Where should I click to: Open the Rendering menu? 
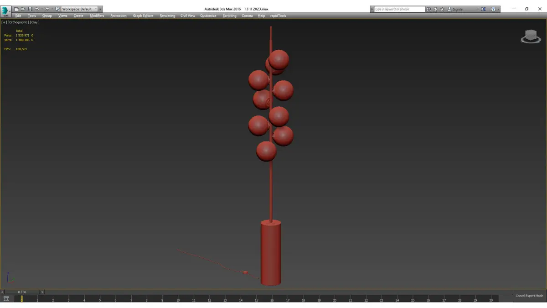[x=167, y=16]
